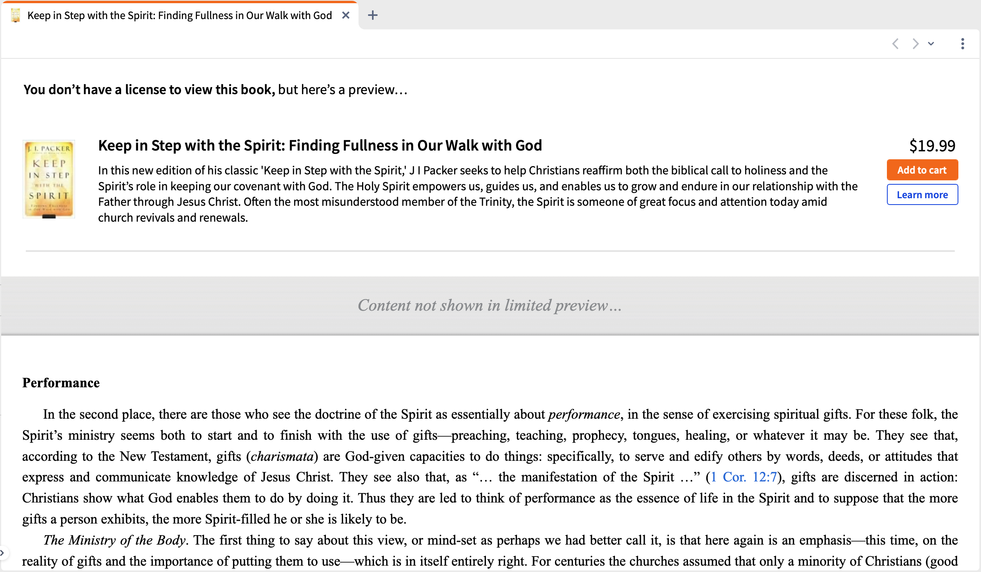Go back with the left arrow

[x=895, y=44]
